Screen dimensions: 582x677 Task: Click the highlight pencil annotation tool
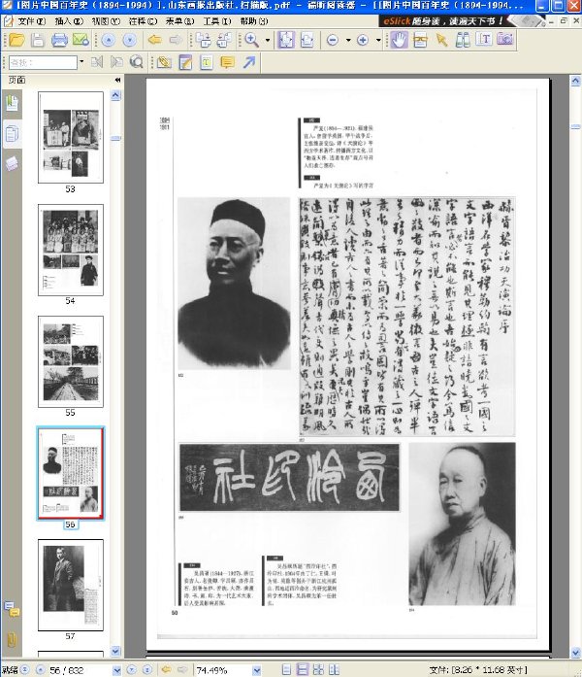click(185, 62)
